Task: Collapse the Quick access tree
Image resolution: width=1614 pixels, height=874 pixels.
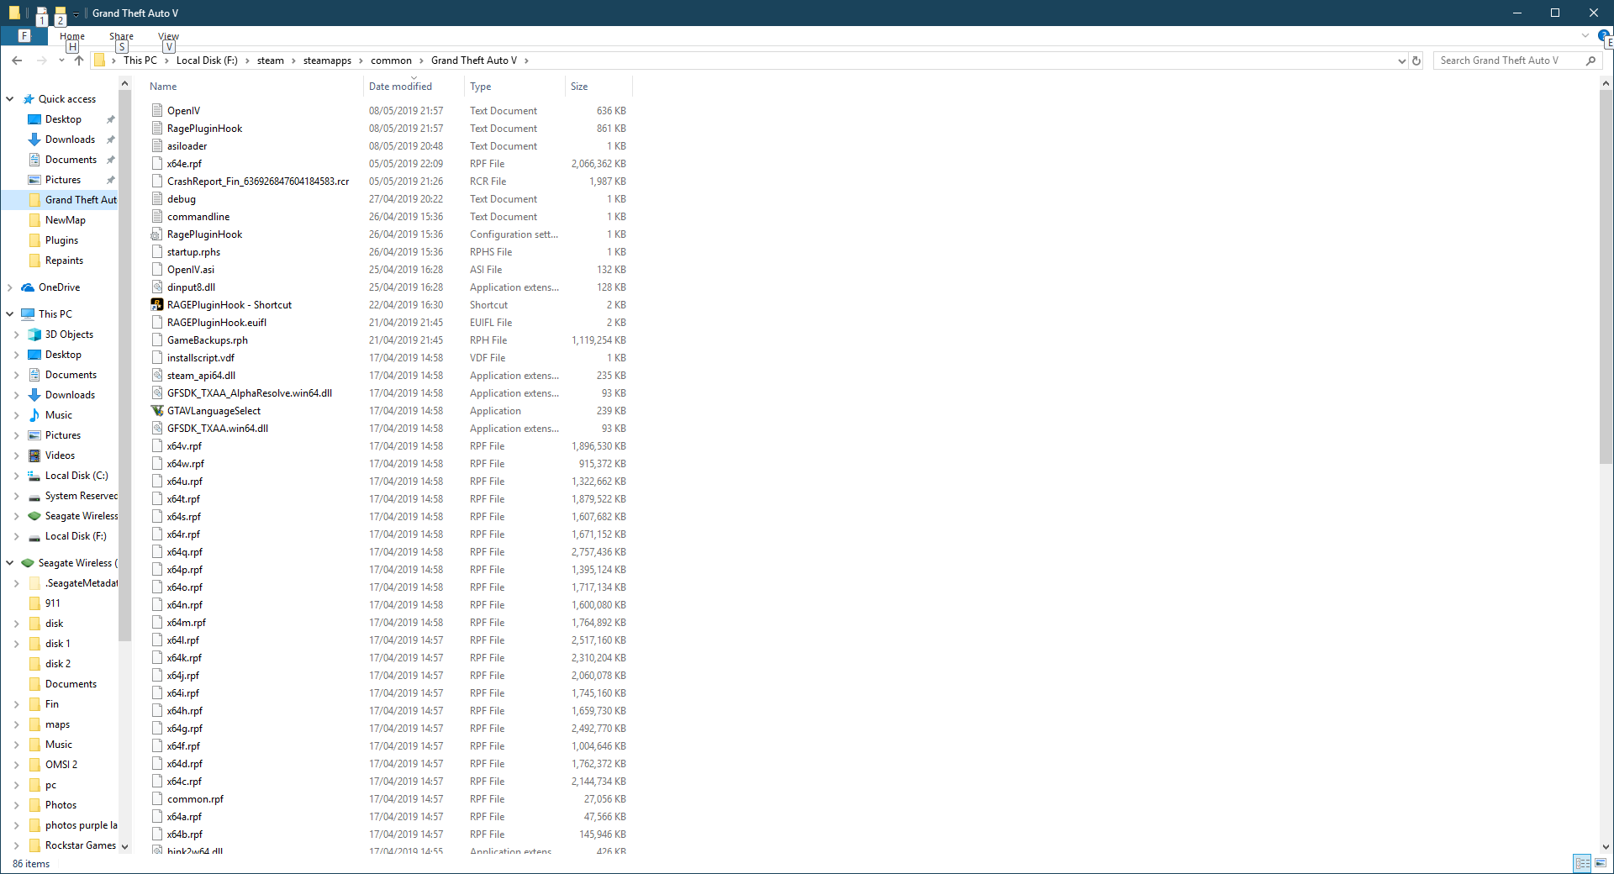Action: pos(10,99)
